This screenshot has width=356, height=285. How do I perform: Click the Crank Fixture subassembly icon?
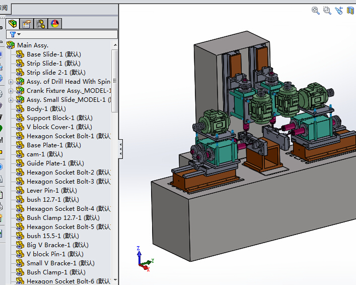(x=20, y=91)
